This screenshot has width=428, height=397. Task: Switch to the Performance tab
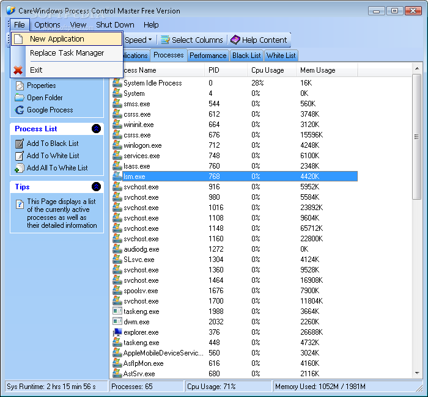coord(208,56)
